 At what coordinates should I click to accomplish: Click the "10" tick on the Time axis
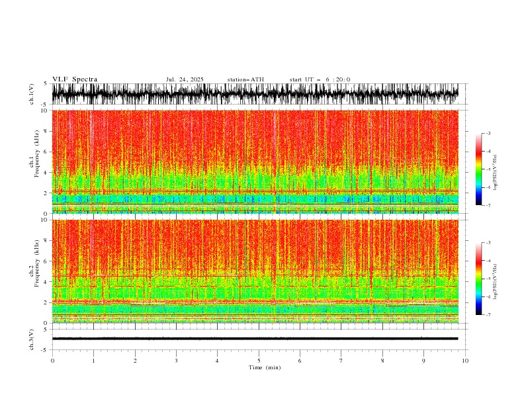point(465,361)
